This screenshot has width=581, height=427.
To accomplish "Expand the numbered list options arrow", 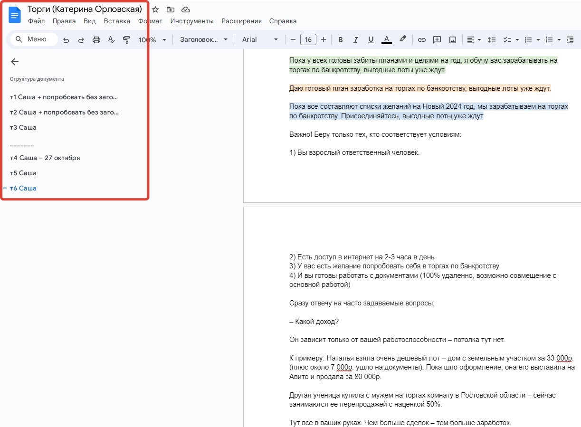I will (x=559, y=40).
